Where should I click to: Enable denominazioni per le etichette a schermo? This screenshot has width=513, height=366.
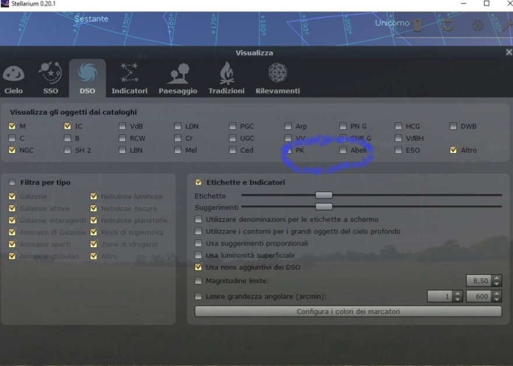(198, 219)
